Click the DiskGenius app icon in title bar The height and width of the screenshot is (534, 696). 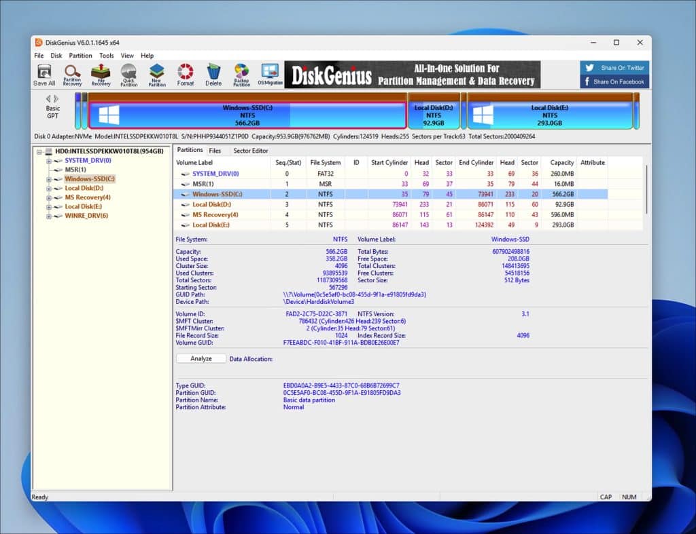pyautogui.click(x=39, y=43)
